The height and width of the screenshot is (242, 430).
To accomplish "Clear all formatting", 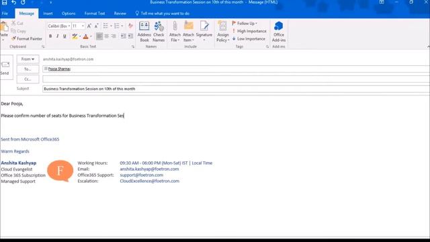I will [x=130, y=26].
